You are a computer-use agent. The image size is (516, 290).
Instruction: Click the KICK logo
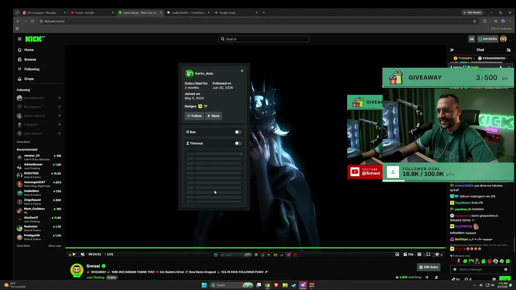click(x=35, y=39)
